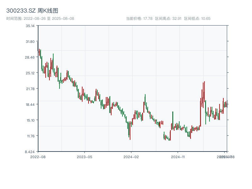Image resolution: width=252 pixels, height=189 pixels.
Task: Click the 8.424 y-axis minimum label
Action: coord(30,152)
